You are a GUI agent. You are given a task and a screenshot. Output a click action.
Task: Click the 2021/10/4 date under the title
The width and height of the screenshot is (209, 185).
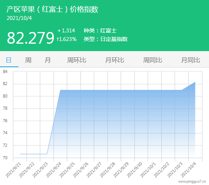(19, 18)
